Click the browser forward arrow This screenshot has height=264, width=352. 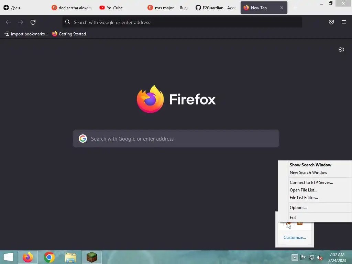click(21, 22)
